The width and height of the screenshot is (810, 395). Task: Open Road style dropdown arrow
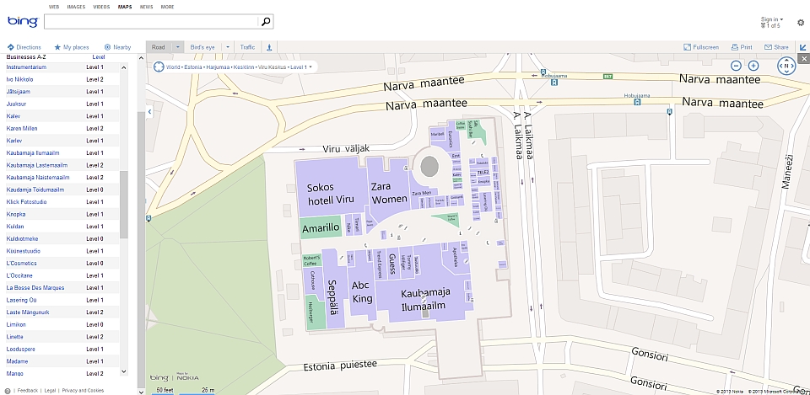click(x=178, y=47)
